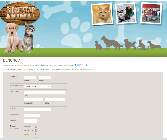Image resolution: width=167 pixels, height=140 pixels.
Task: Click the German shepherd silhouette
Action: click(112, 43)
